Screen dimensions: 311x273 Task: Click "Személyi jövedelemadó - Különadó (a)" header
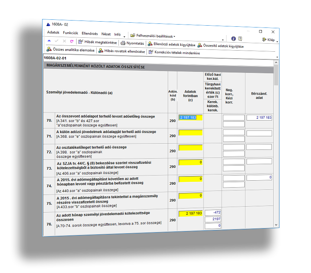(79, 92)
